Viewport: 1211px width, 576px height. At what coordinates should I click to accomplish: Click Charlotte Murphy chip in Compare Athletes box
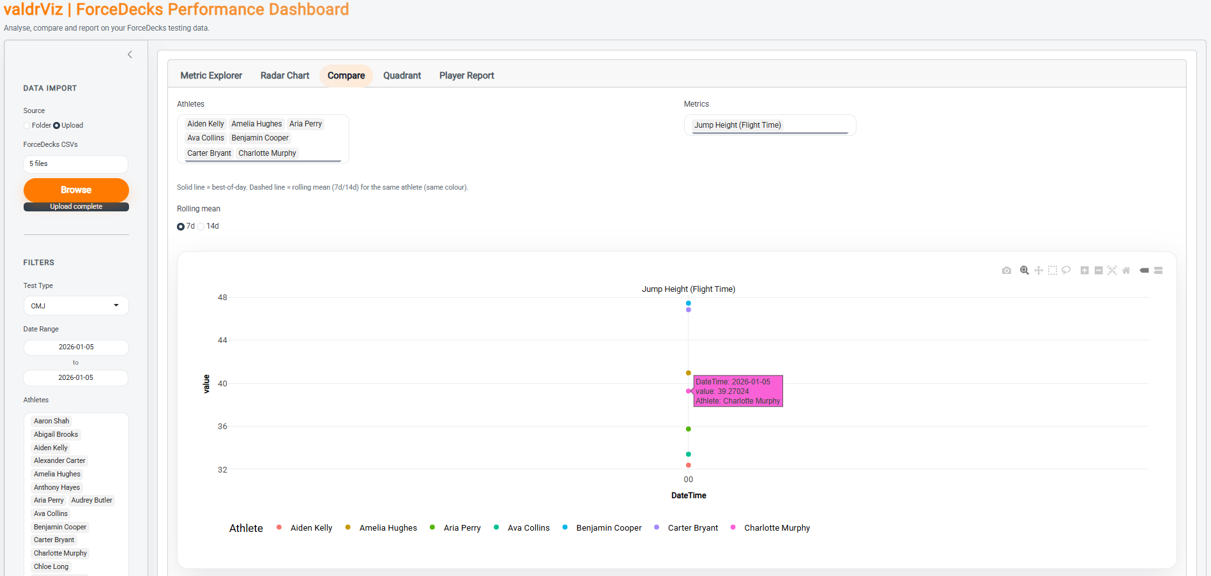[x=268, y=153]
